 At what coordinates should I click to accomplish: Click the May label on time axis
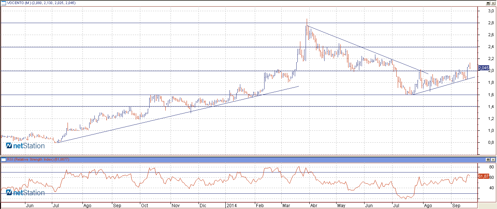pos(341,205)
